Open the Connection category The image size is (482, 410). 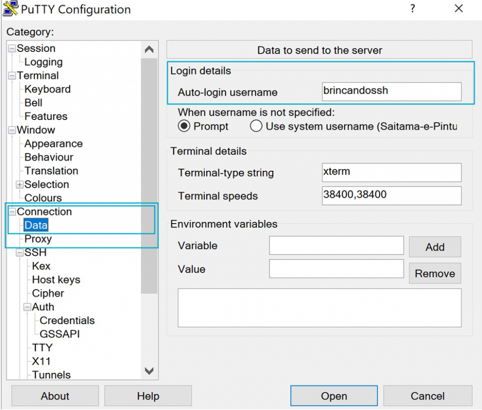coord(44,211)
